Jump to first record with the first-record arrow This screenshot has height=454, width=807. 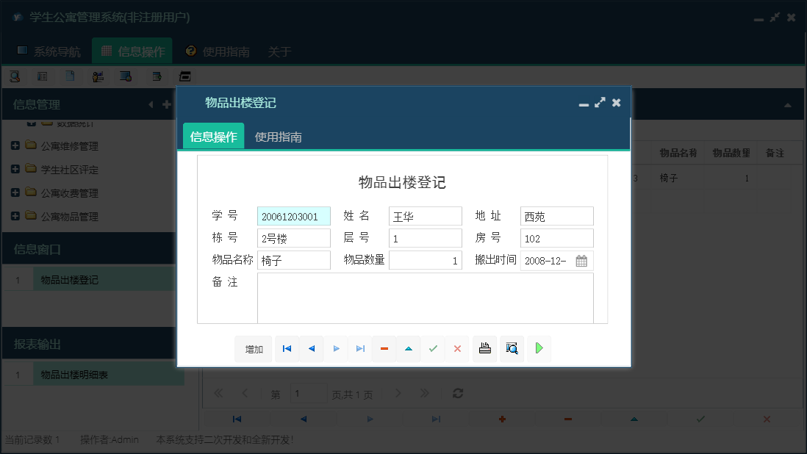coord(287,348)
